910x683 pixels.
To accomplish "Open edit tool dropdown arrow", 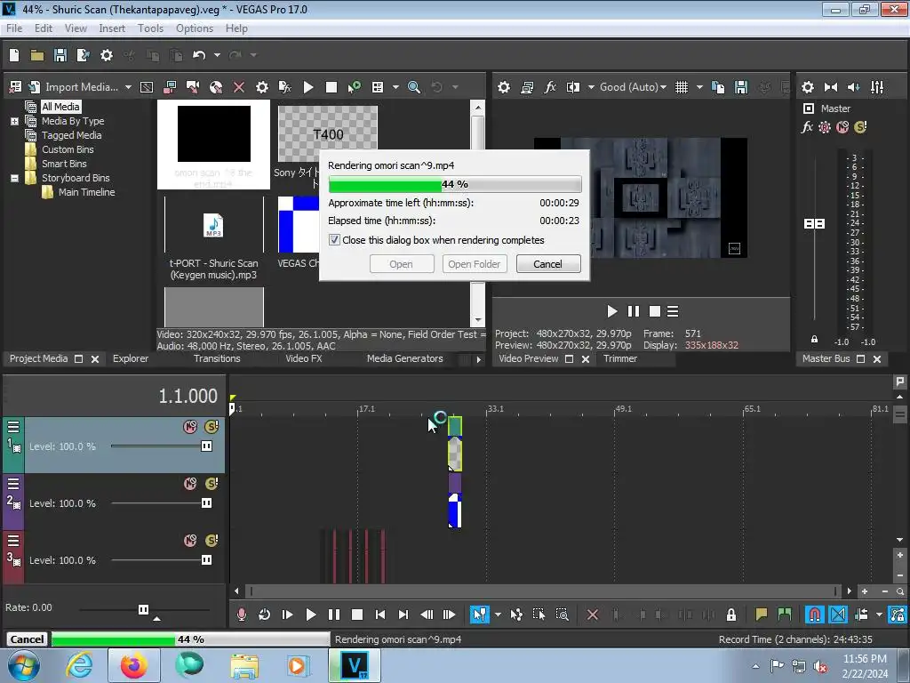I will pyautogui.click(x=498, y=615).
